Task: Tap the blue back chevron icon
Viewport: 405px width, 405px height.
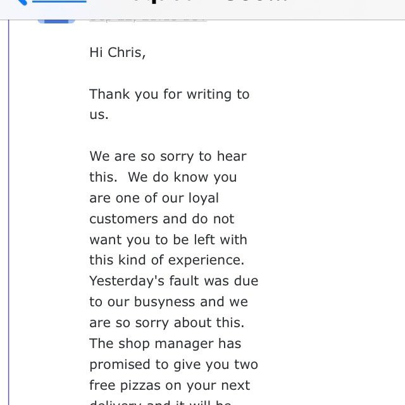Action: tap(22, 2)
